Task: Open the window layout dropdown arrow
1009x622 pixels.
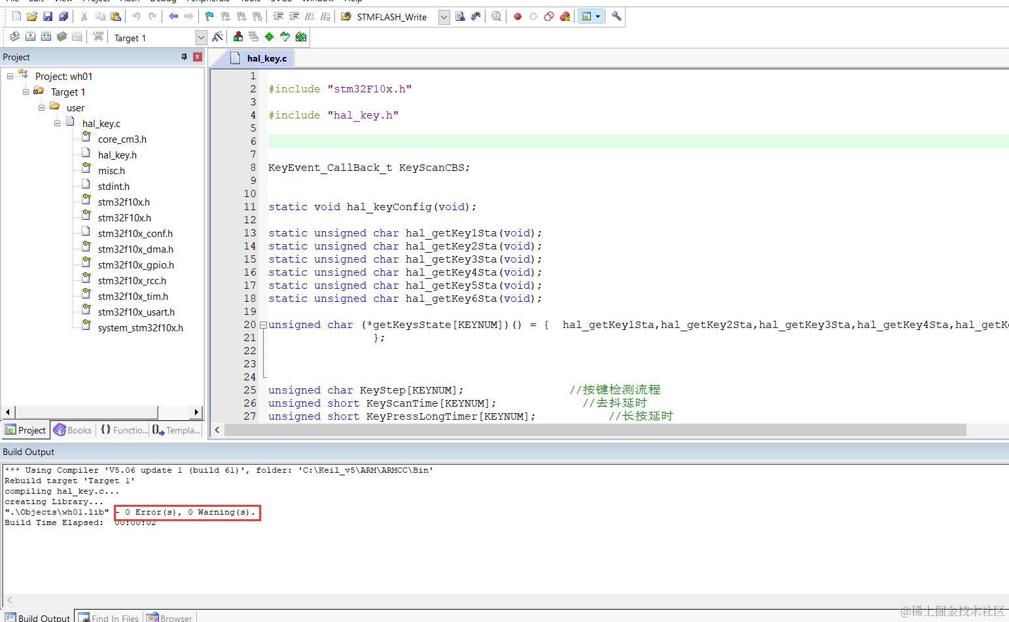Action: tap(597, 16)
